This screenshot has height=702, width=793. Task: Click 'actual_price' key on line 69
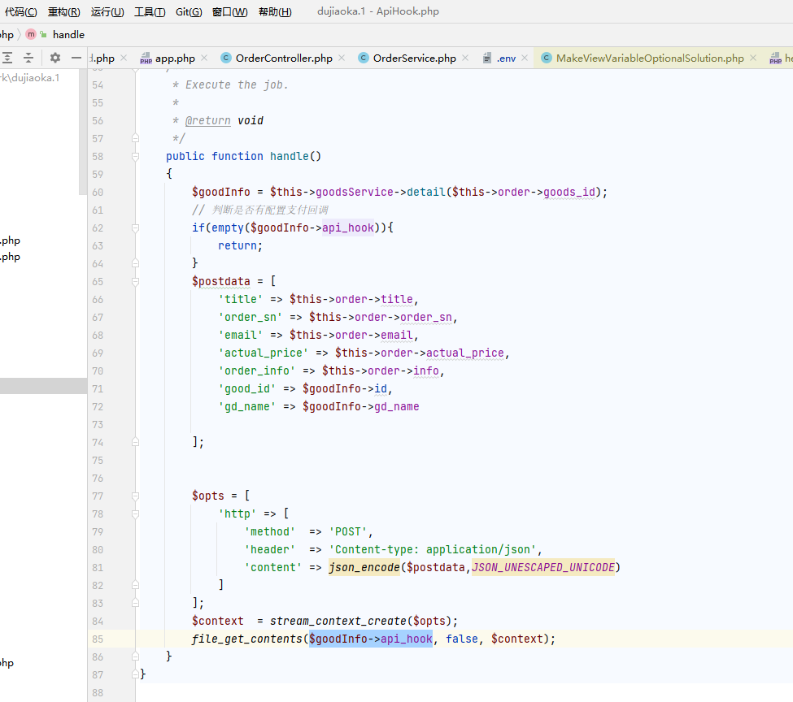[x=264, y=353]
